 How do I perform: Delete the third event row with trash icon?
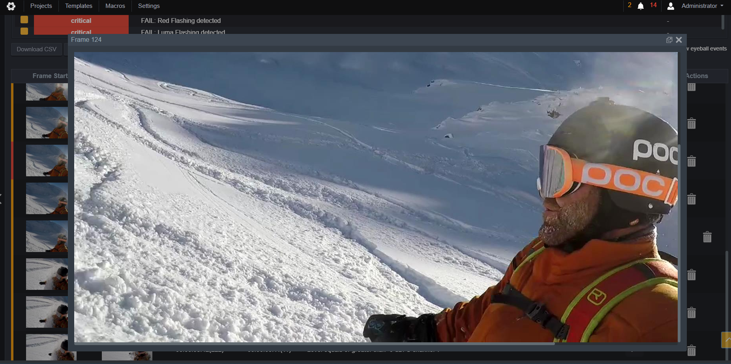pos(692,161)
